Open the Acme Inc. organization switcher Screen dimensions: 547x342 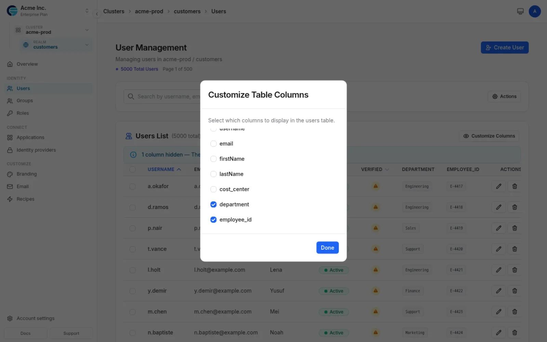point(87,11)
